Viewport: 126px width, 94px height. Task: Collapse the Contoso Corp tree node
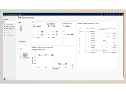[19, 51]
